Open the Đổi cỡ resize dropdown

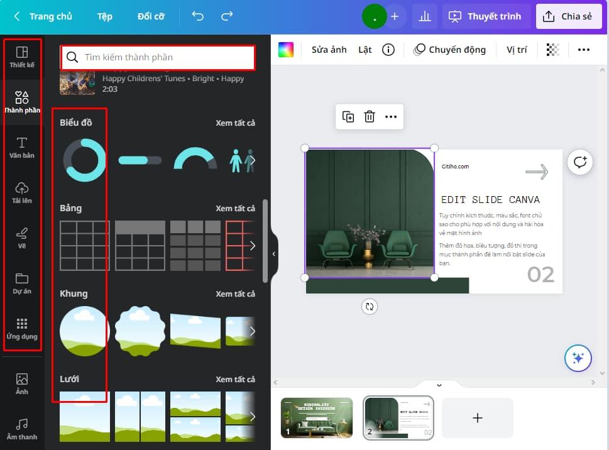coord(150,16)
